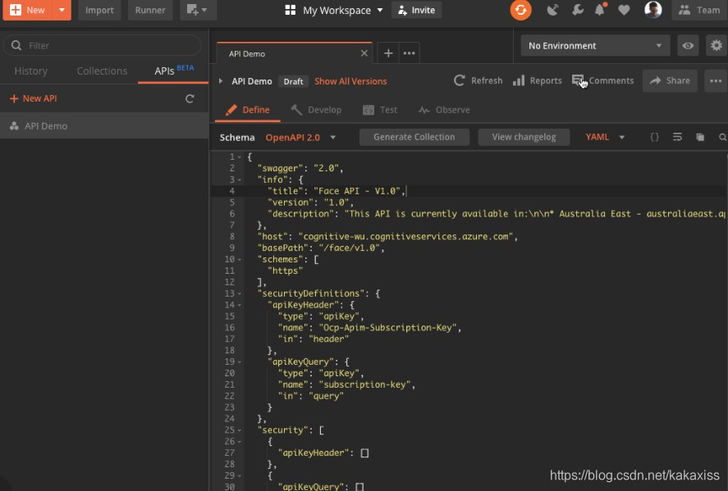The width and height of the screenshot is (728, 491).
Task: Click the orange New button
Action: [x=29, y=10]
